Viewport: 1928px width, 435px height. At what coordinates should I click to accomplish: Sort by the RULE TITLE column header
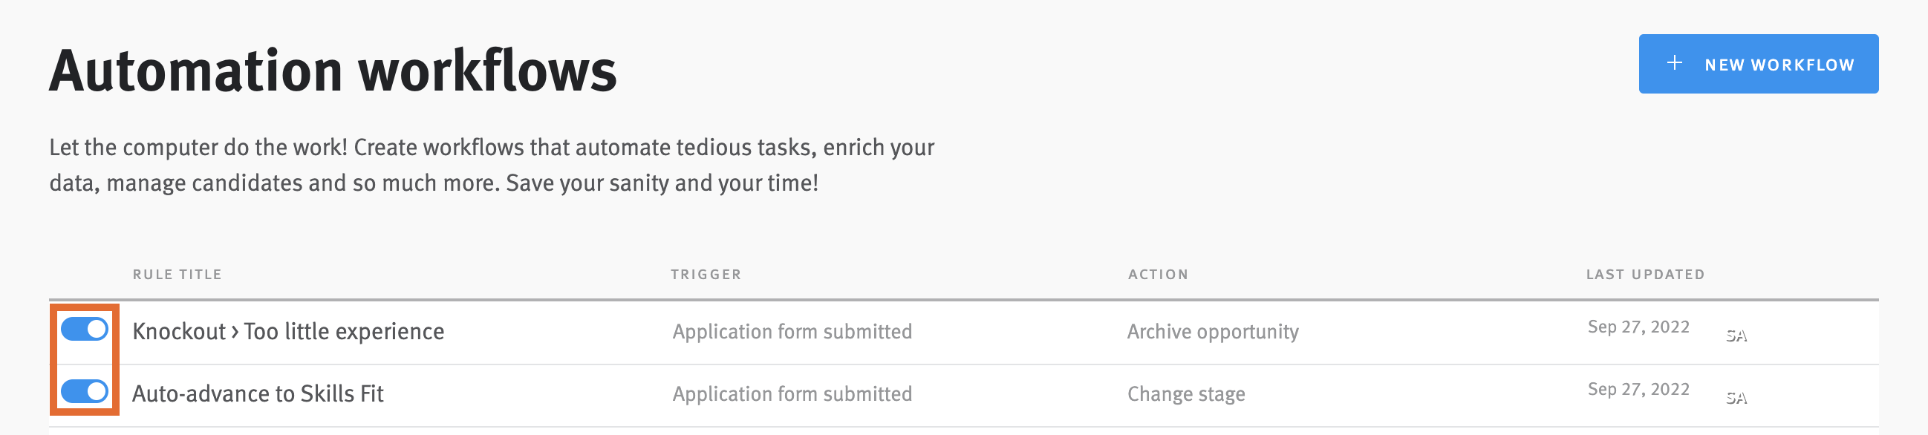(x=175, y=274)
